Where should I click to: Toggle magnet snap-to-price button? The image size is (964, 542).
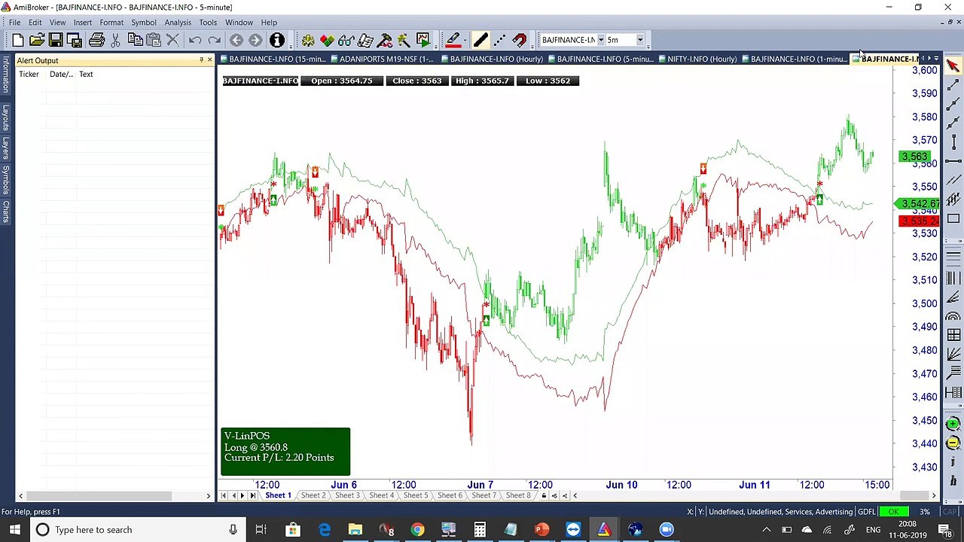pos(520,40)
